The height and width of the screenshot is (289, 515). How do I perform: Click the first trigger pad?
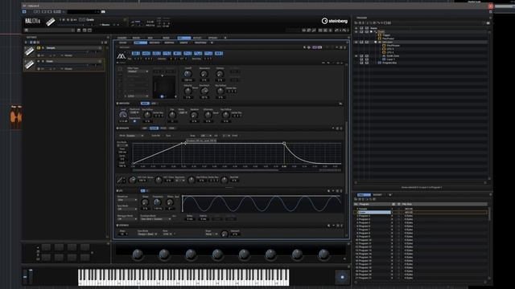pyautogui.click(x=46, y=247)
